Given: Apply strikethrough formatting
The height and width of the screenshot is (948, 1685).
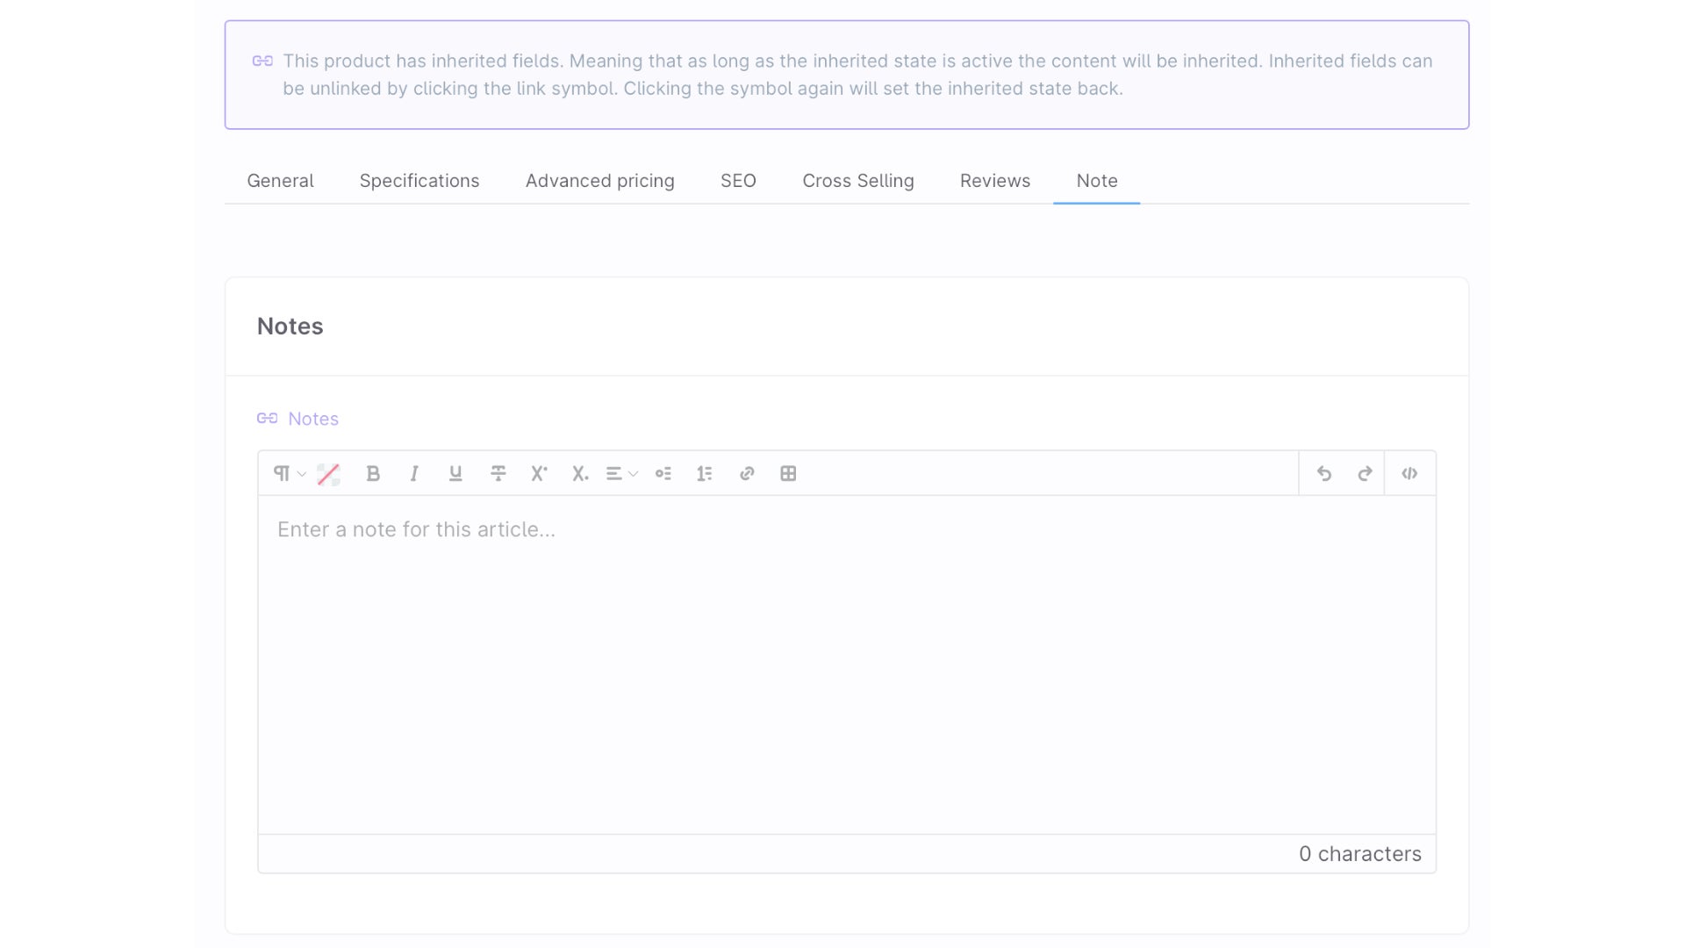Looking at the screenshot, I should (498, 474).
